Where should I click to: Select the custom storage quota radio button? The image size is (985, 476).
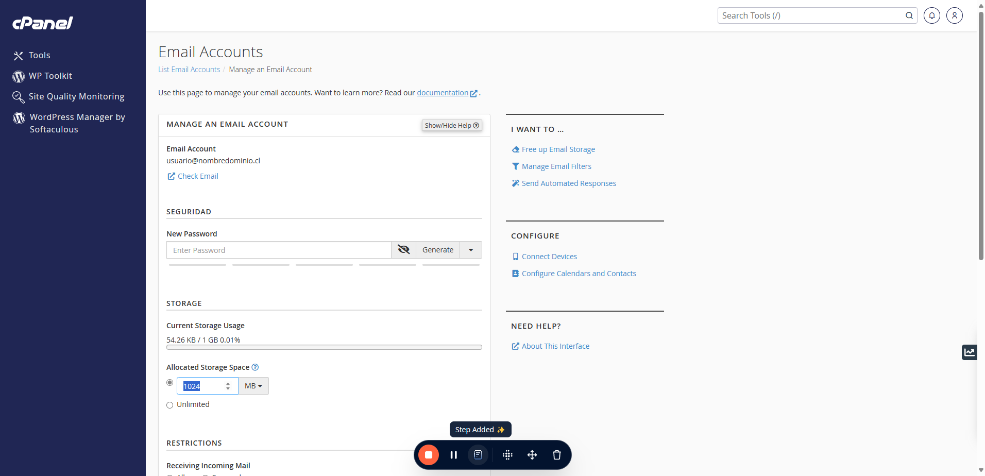[169, 383]
